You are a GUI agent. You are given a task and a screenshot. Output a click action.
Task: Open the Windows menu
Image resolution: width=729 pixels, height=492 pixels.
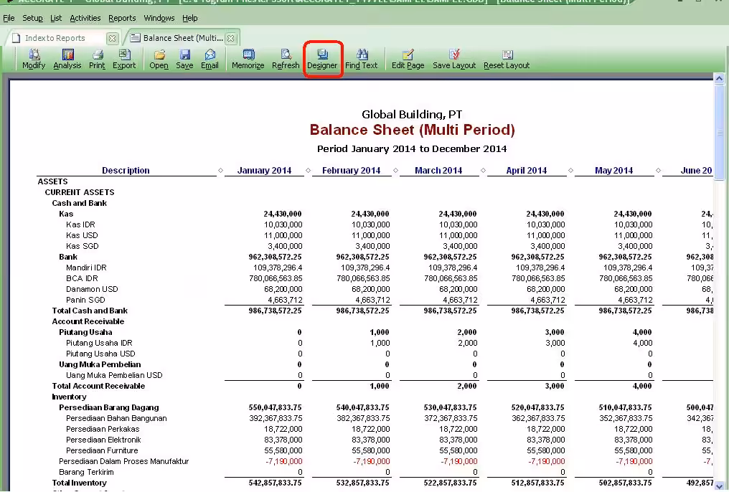click(159, 18)
